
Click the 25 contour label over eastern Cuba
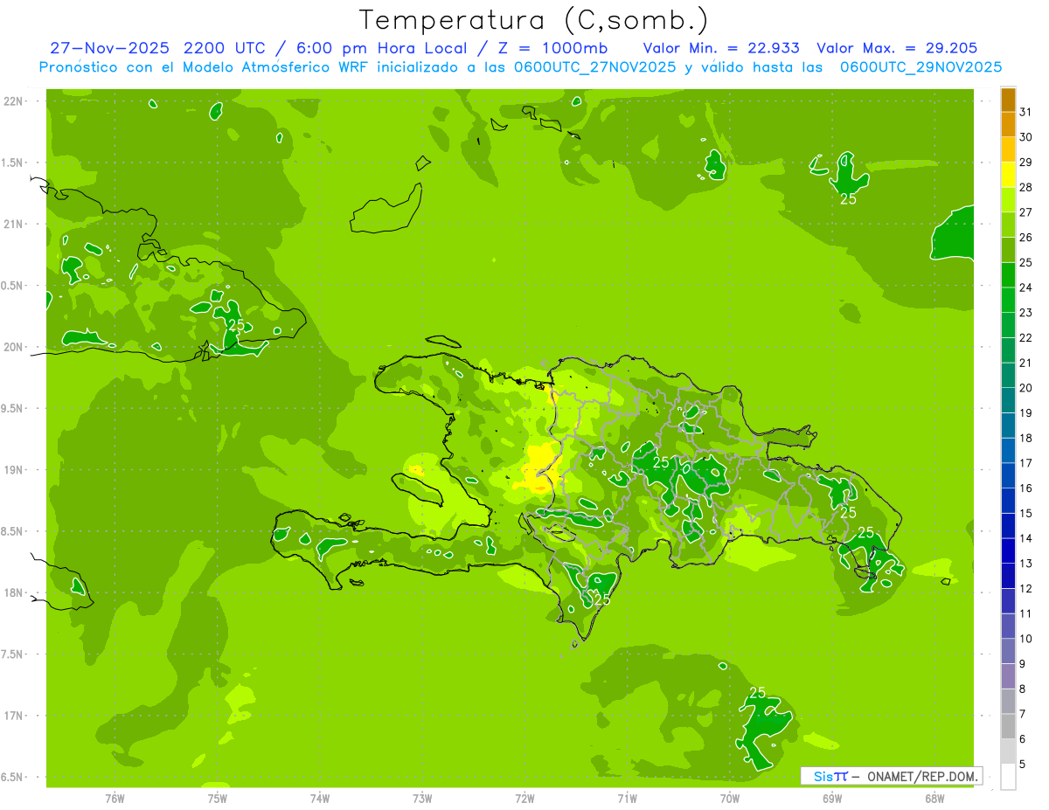pos(235,324)
